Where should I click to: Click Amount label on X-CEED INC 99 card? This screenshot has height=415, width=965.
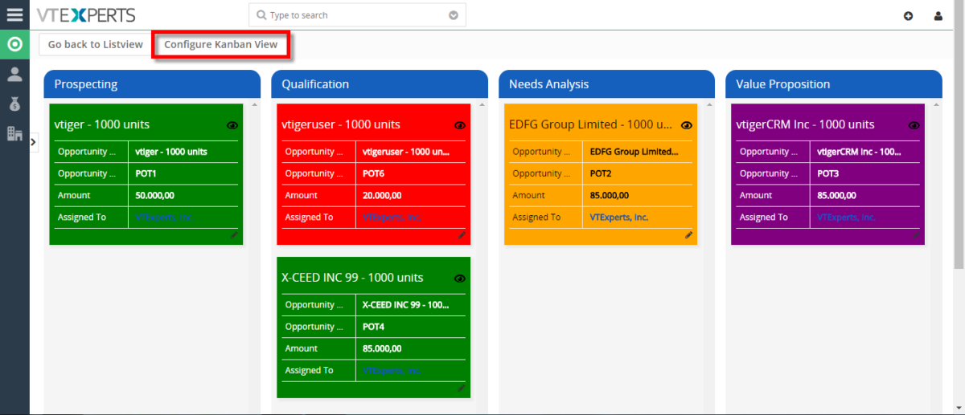click(302, 348)
